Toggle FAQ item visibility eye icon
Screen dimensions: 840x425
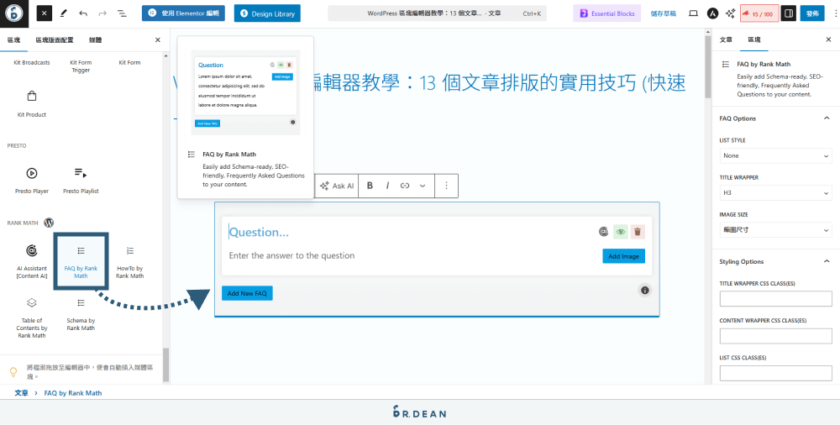(x=621, y=232)
